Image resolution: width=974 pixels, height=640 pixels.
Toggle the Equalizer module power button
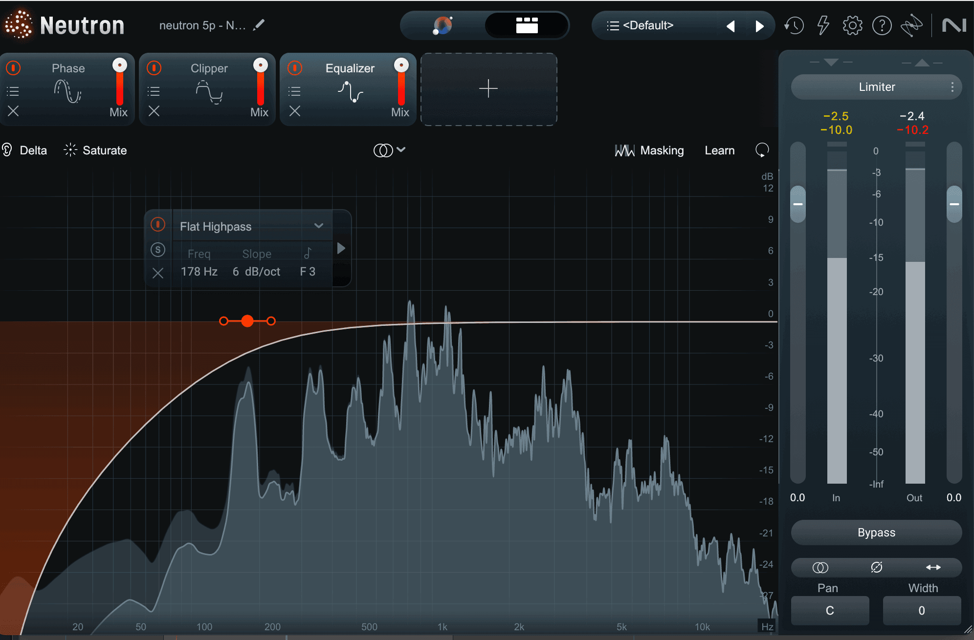[295, 68]
